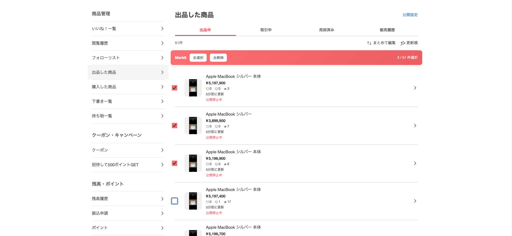The image size is (512, 236).
Task: Uncheck the first Apple MacBook listing checkbox
Action: 175,88
